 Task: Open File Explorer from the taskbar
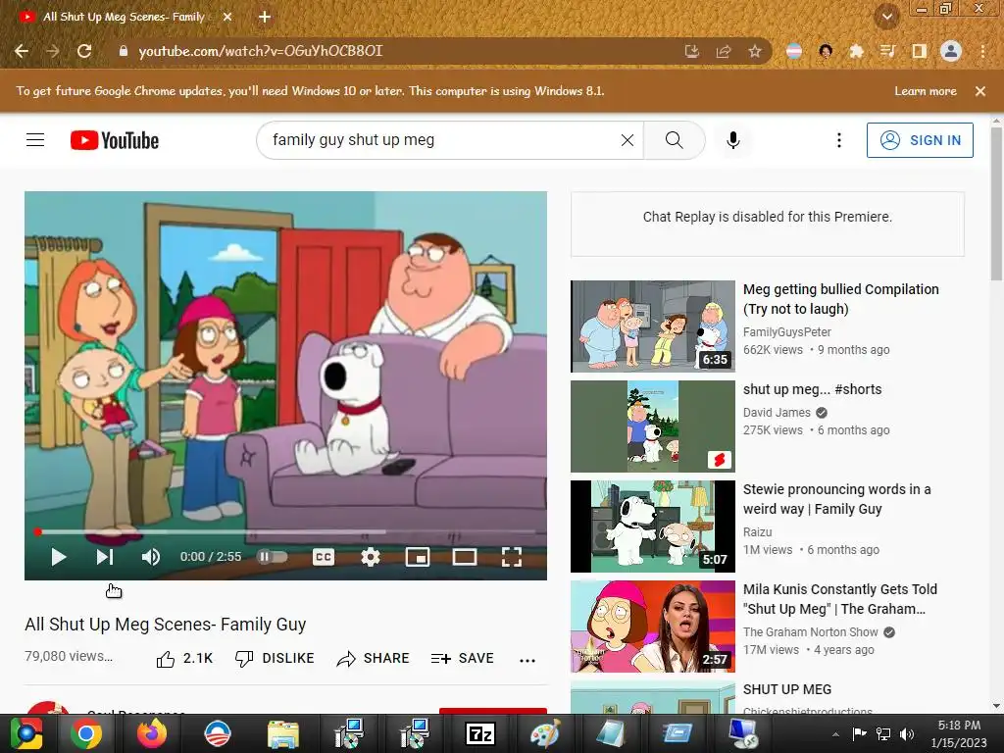[282, 733]
